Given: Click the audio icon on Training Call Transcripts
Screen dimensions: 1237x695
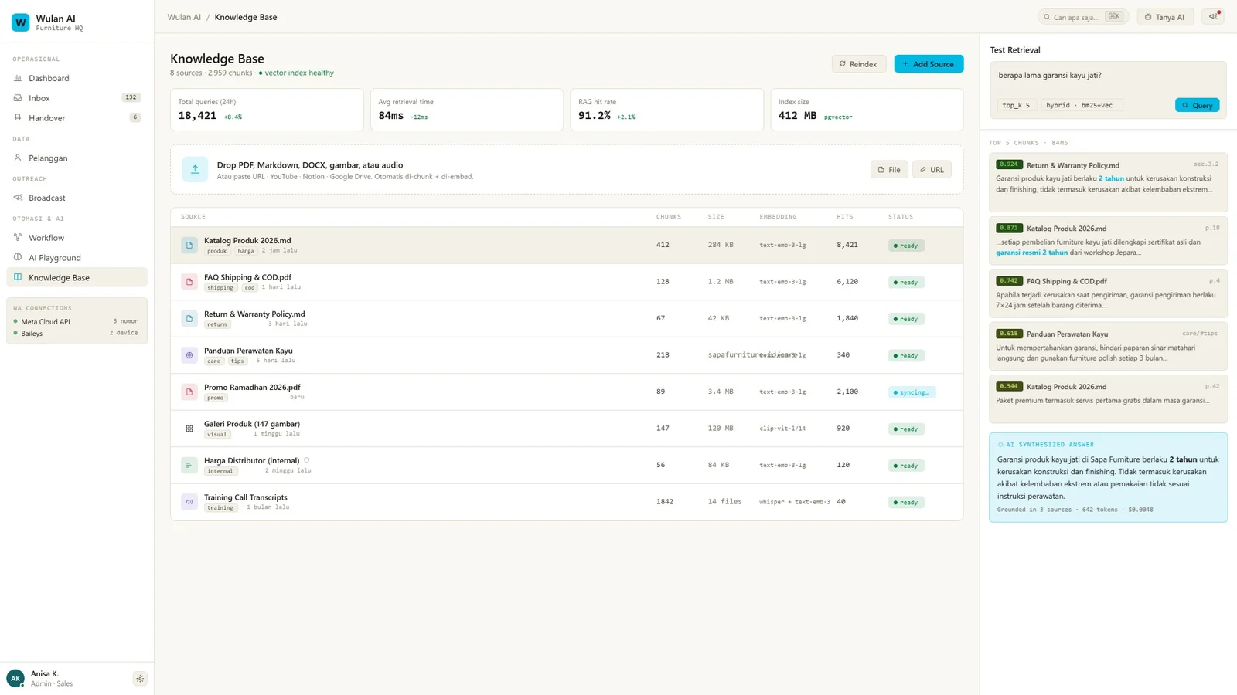Looking at the screenshot, I should [189, 501].
